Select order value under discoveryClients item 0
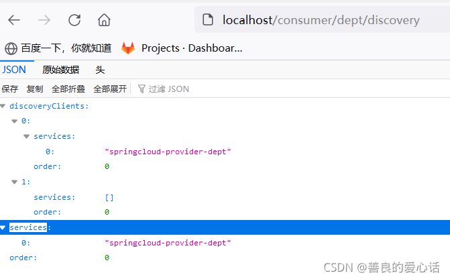This screenshot has height=279, width=450. coord(107,166)
